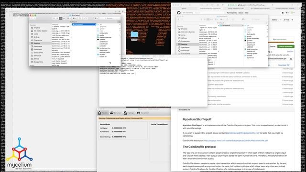Switch left Finder to cover flow view
The width and height of the screenshot is (306, 172).
click(64, 18)
